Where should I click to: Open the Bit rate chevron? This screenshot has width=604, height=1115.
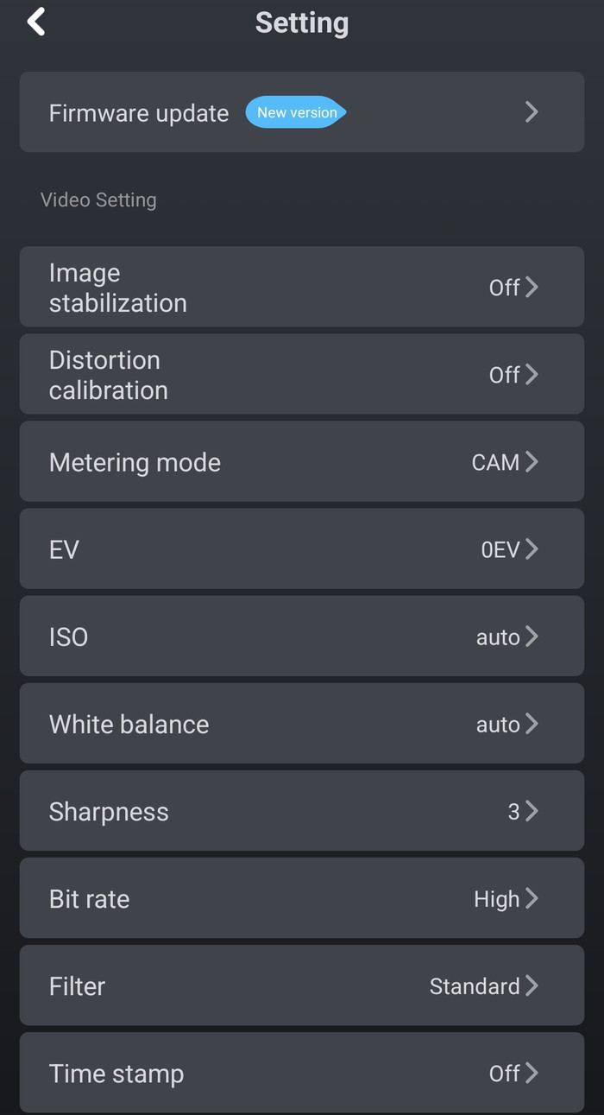tap(532, 898)
